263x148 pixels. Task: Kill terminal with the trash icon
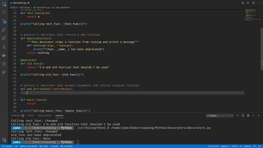pyautogui.click(x=248, y=116)
